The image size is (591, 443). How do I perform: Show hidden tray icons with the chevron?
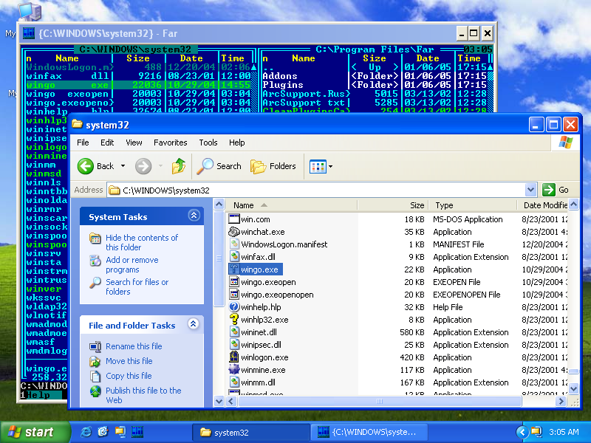(522, 432)
